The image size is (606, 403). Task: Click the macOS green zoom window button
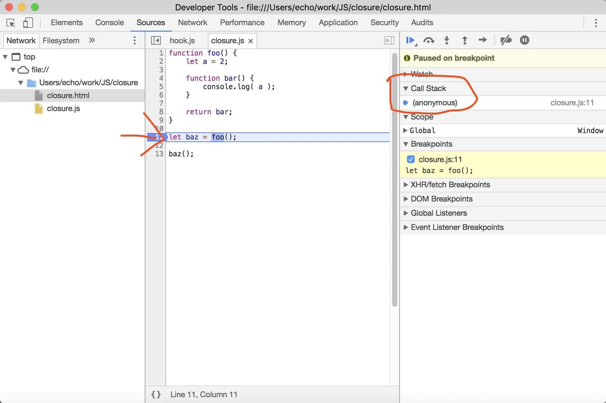pos(35,7)
